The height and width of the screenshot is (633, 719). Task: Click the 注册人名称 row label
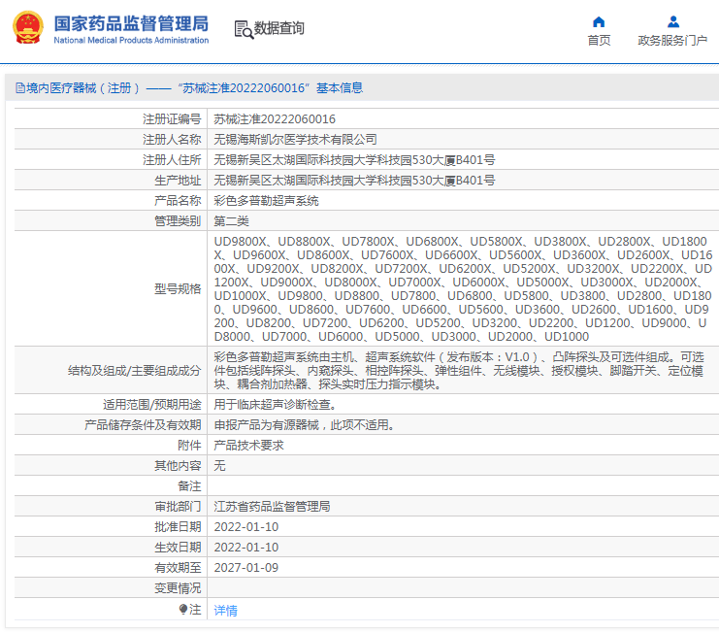point(172,140)
